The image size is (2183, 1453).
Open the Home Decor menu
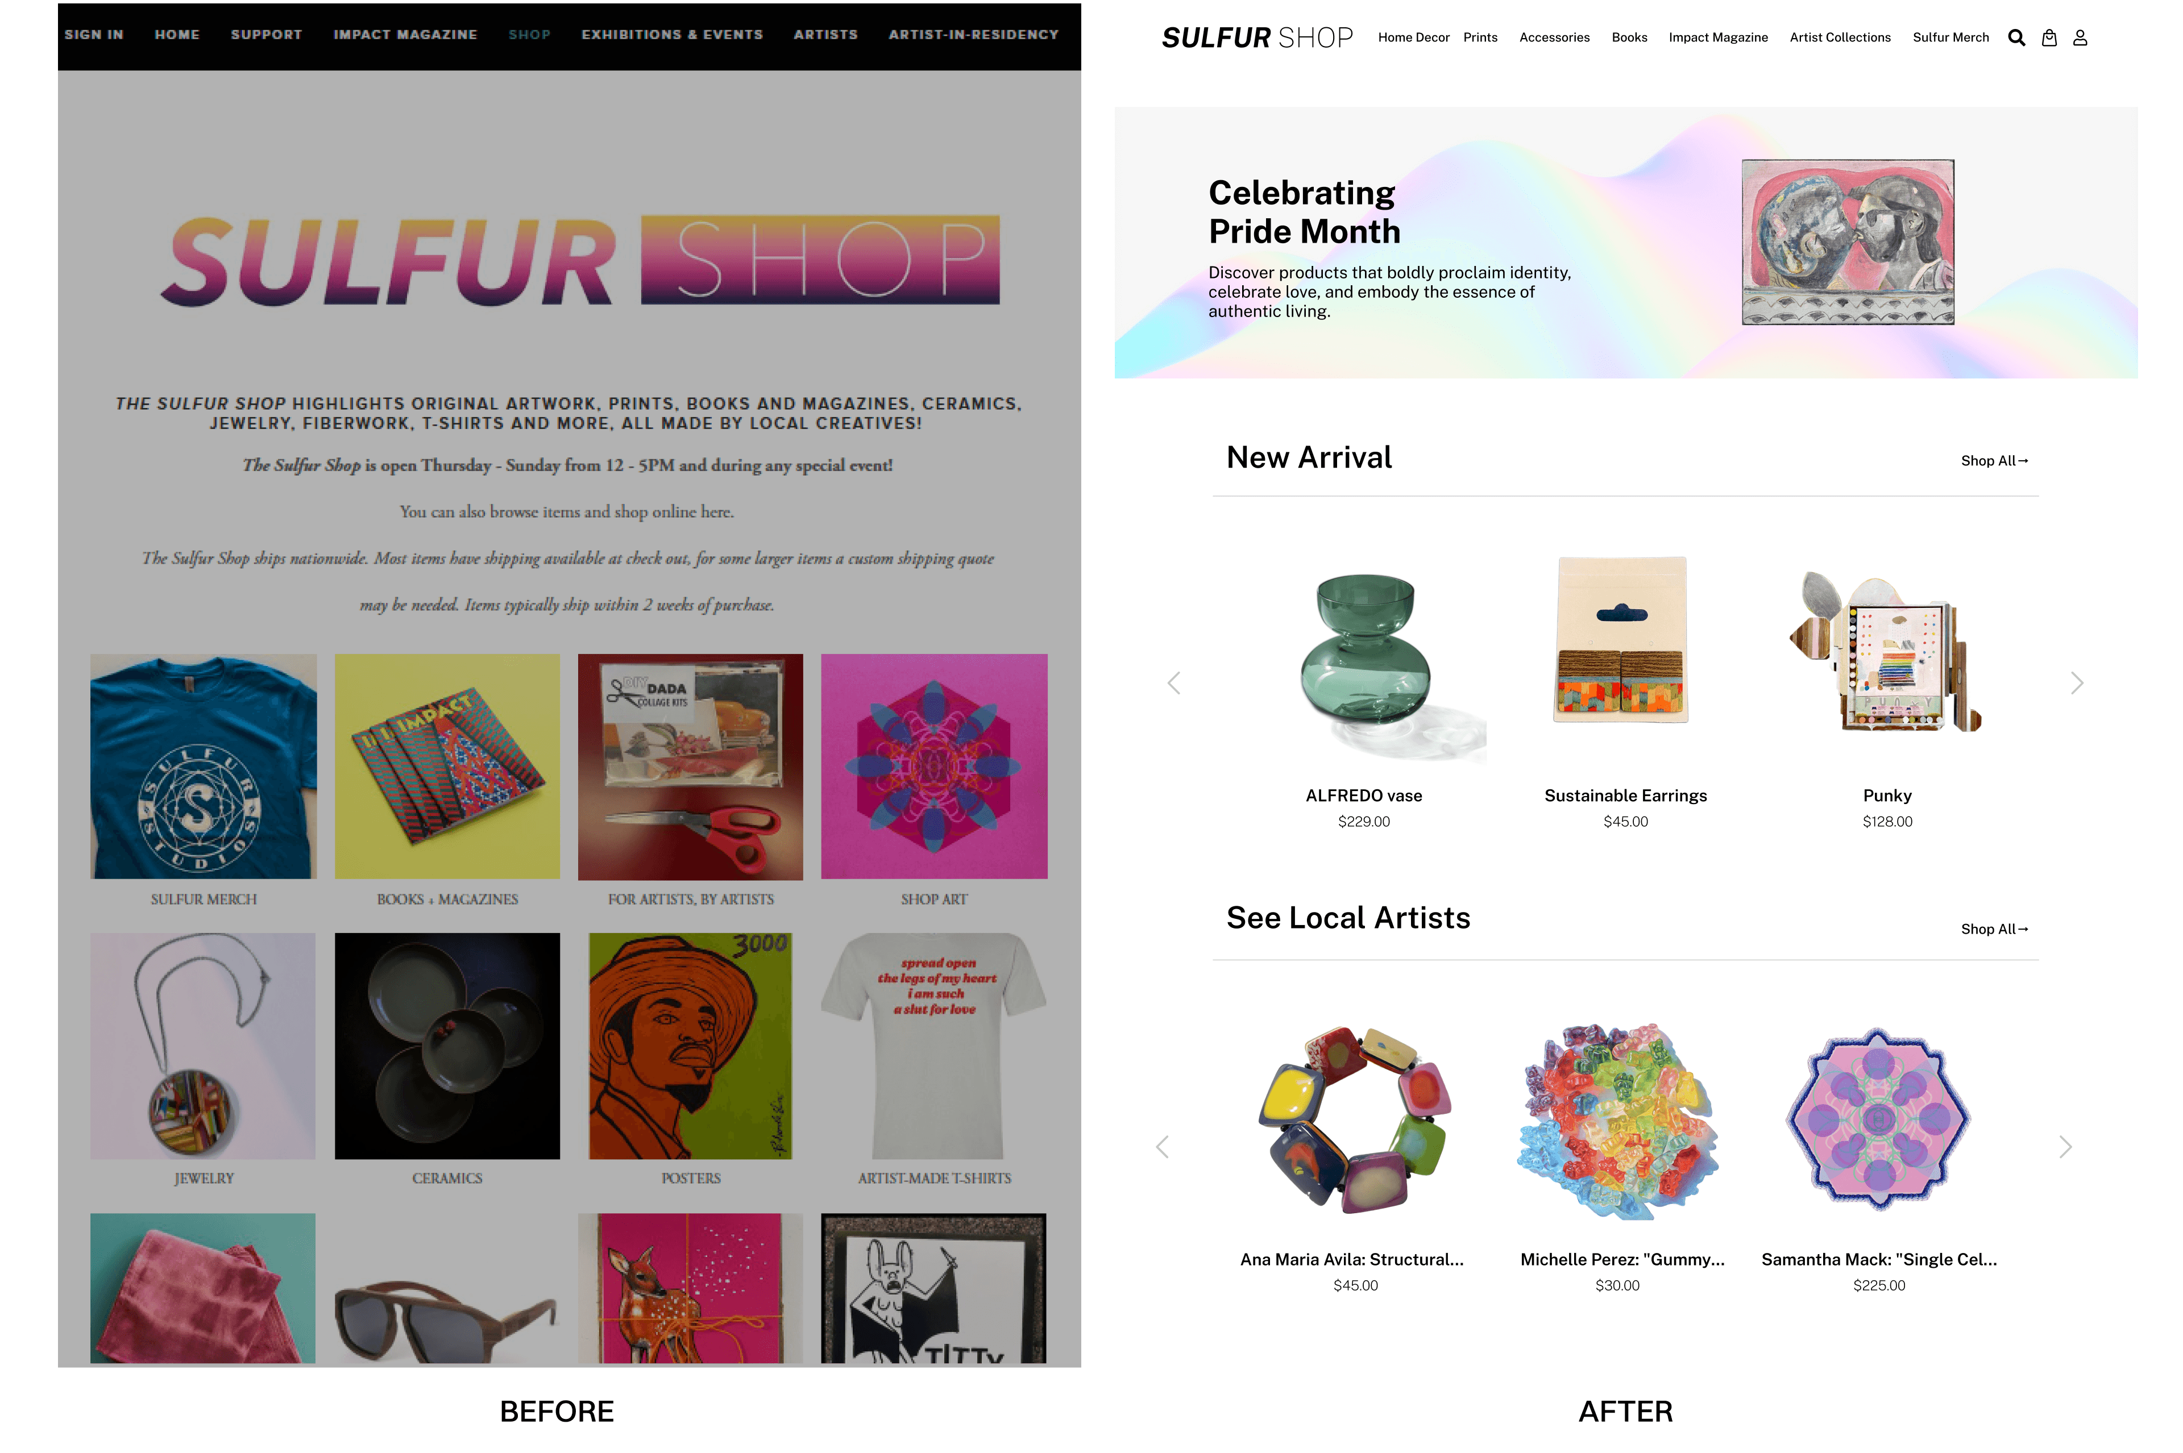point(1413,38)
